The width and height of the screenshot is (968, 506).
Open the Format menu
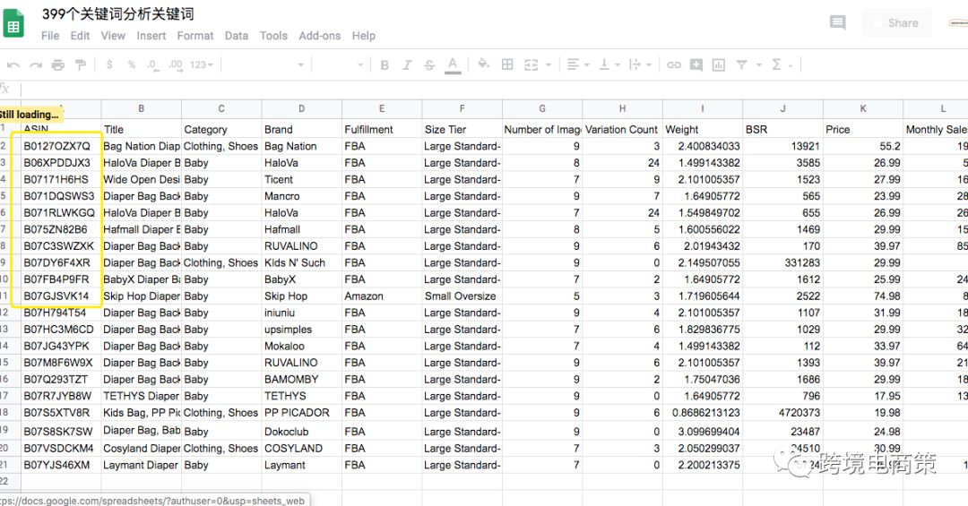click(195, 36)
